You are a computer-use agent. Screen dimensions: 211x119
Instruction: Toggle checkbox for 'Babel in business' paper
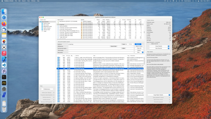58,87
